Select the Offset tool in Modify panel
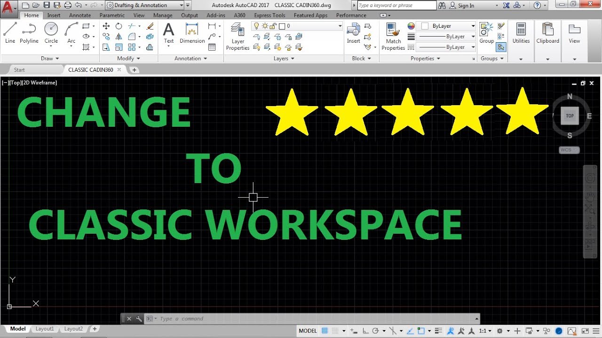602x338 pixels. pyautogui.click(x=150, y=47)
